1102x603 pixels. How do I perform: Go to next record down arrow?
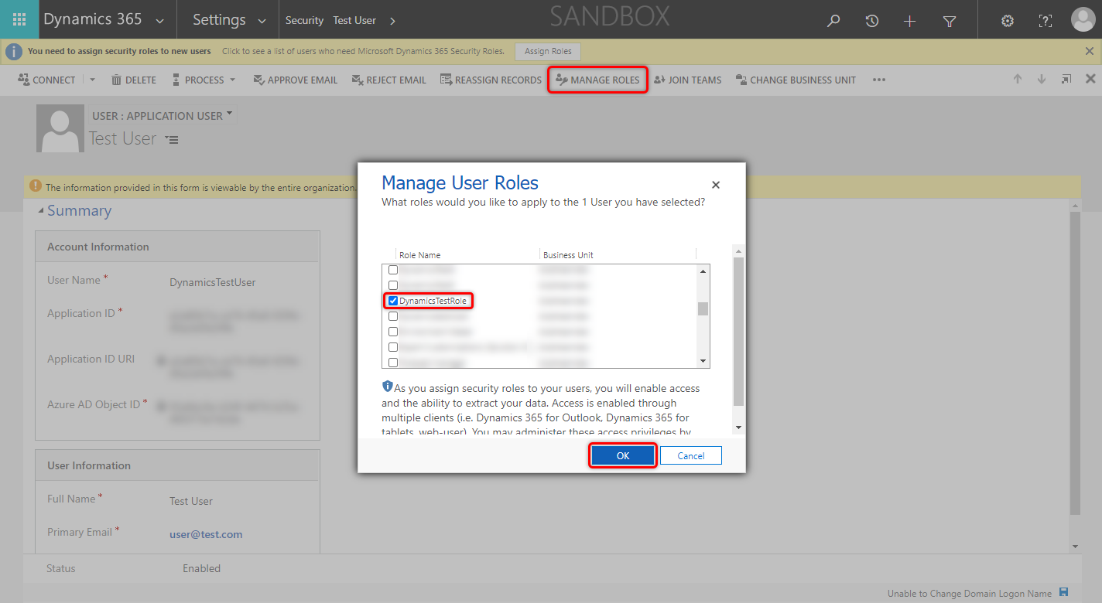(1042, 79)
